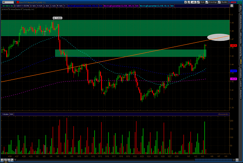The image size is (243, 163).
Task: Click the Style chart icon
Action: [x=198, y=2]
